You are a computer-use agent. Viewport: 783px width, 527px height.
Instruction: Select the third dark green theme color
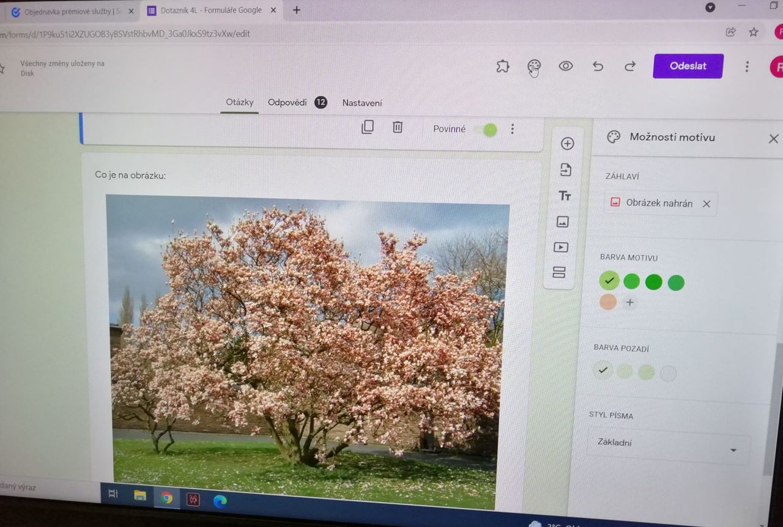point(653,282)
